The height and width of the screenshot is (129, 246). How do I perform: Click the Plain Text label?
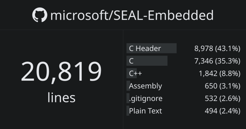pos(145,111)
